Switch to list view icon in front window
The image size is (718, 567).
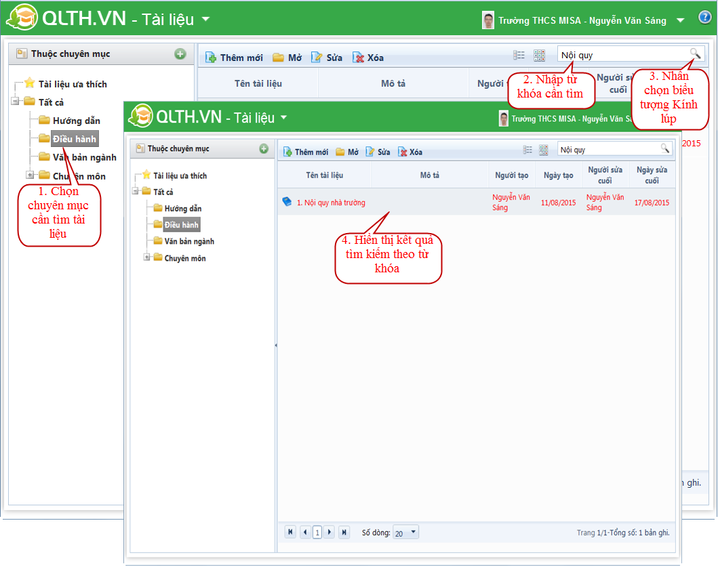527,150
